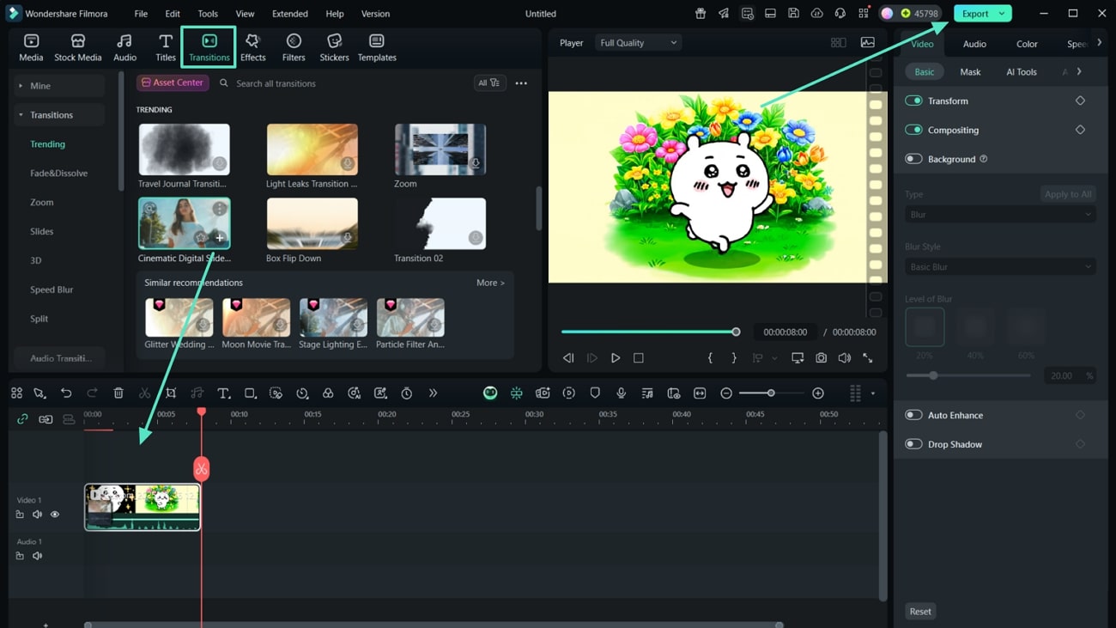This screenshot has height=628, width=1116.
Task: Open the Full Quality dropdown
Action: tap(638, 43)
